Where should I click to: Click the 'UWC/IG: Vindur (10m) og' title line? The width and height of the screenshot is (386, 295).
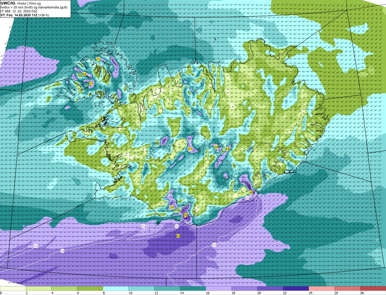[x=20, y=3]
